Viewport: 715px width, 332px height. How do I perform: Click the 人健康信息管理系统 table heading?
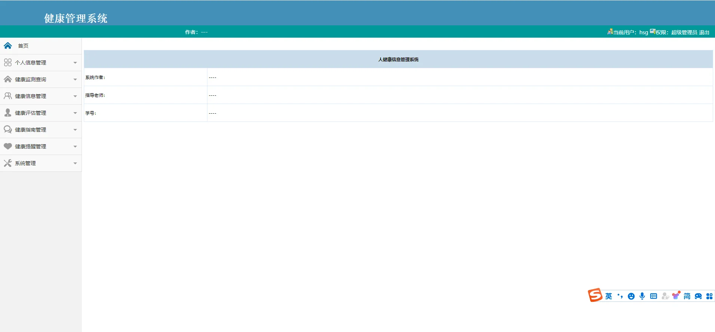point(398,59)
